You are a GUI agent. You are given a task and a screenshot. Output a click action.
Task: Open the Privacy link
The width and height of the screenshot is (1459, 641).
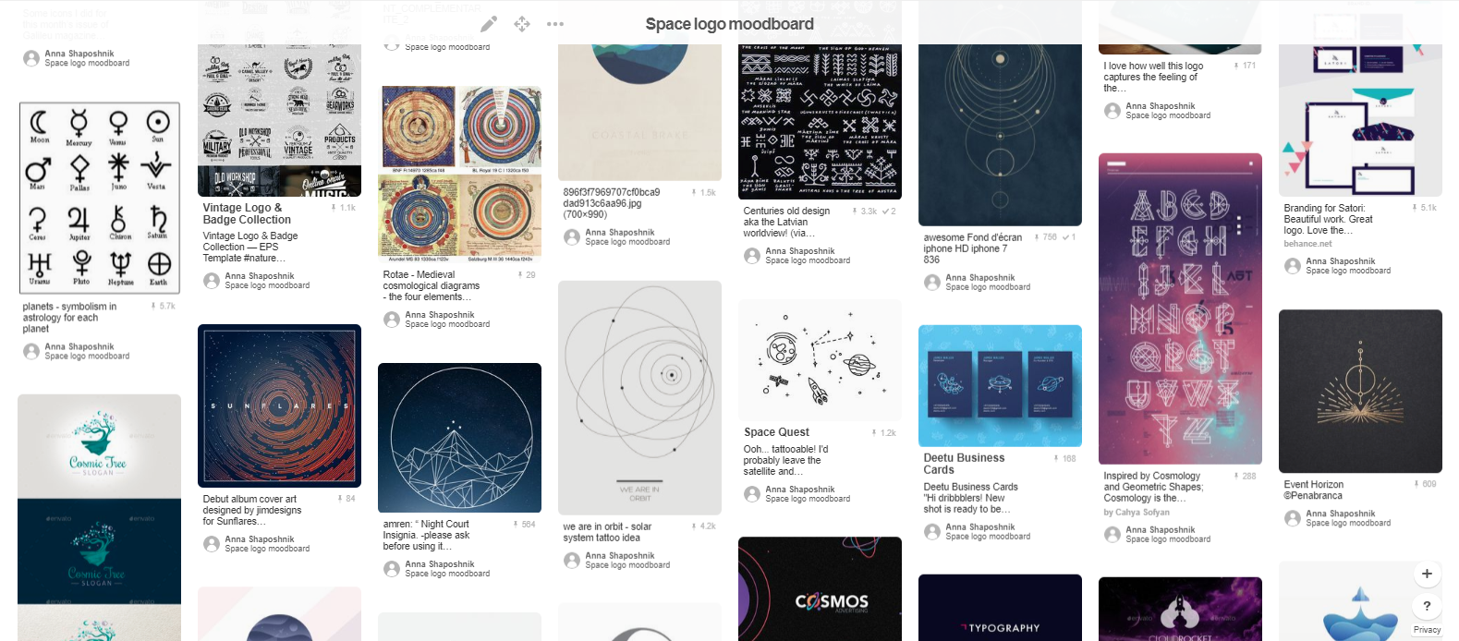click(x=1427, y=630)
